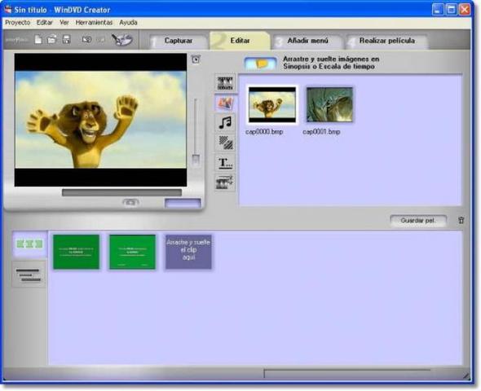The width and height of the screenshot is (481, 391).
Task: Maximize the WinDVD Creator window
Action: pos(452,10)
